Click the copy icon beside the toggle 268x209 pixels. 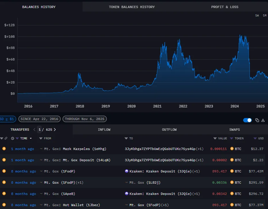(257, 120)
